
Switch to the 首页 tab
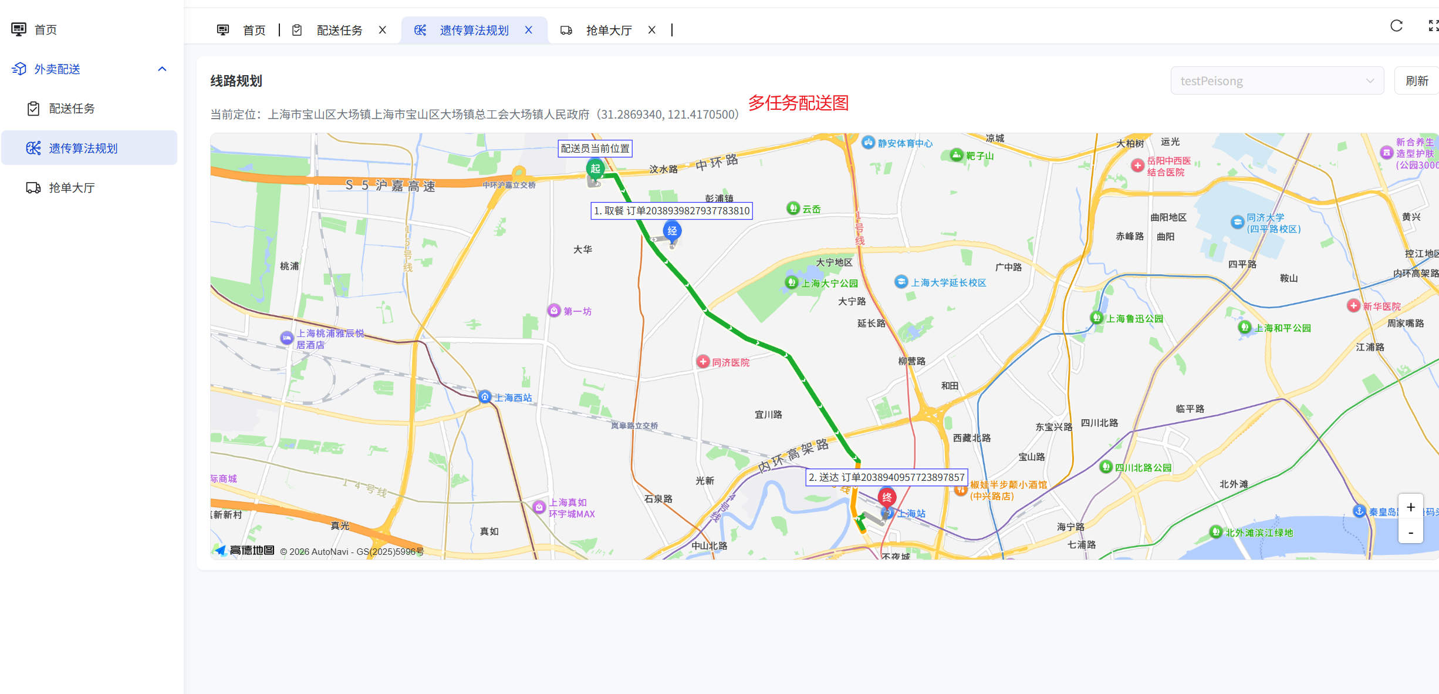(254, 30)
